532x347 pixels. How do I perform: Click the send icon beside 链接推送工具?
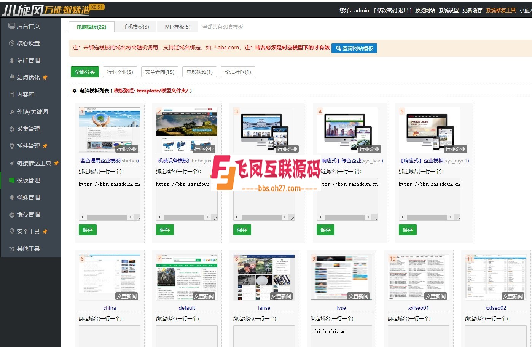(12, 163)
